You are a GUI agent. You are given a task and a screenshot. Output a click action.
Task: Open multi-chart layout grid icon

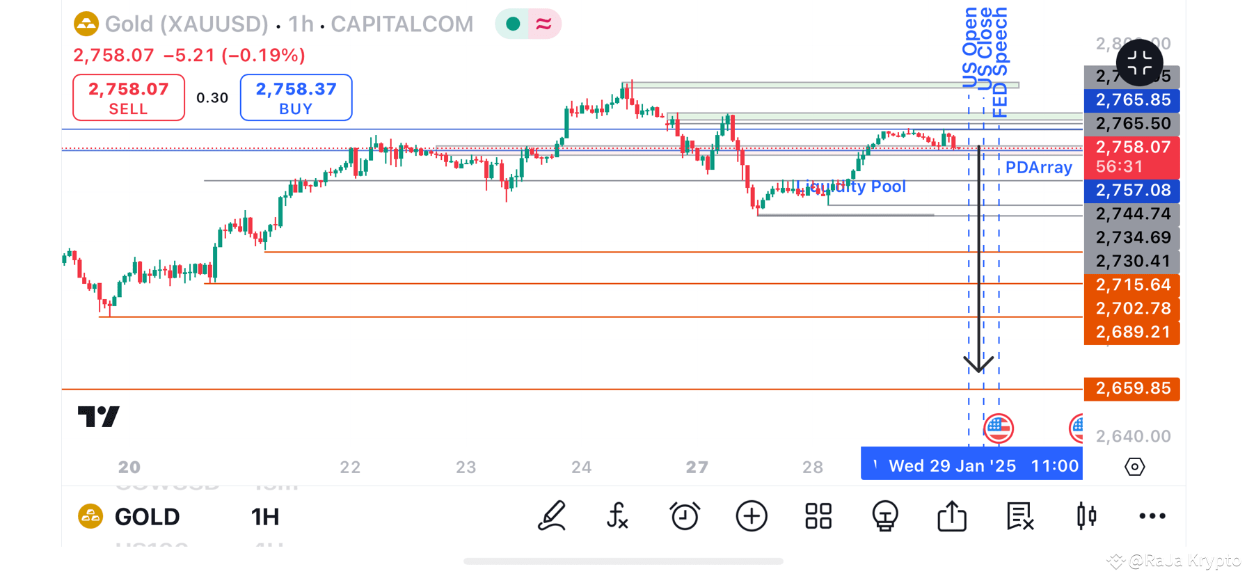[818, 516]
